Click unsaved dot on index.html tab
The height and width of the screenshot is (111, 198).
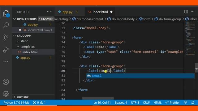[111, 12]
